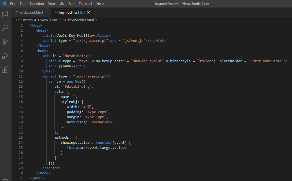Open the Run and Debug view
Viewport: 292px width, 181px height.
pos(5,56)
